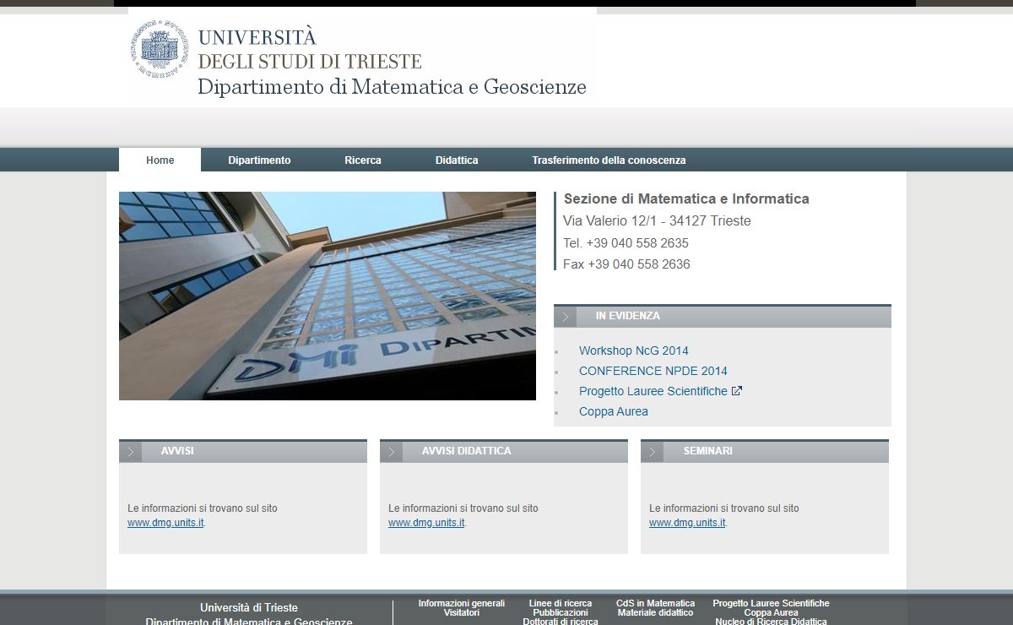Open the Home tab

[x=160, y=160]
